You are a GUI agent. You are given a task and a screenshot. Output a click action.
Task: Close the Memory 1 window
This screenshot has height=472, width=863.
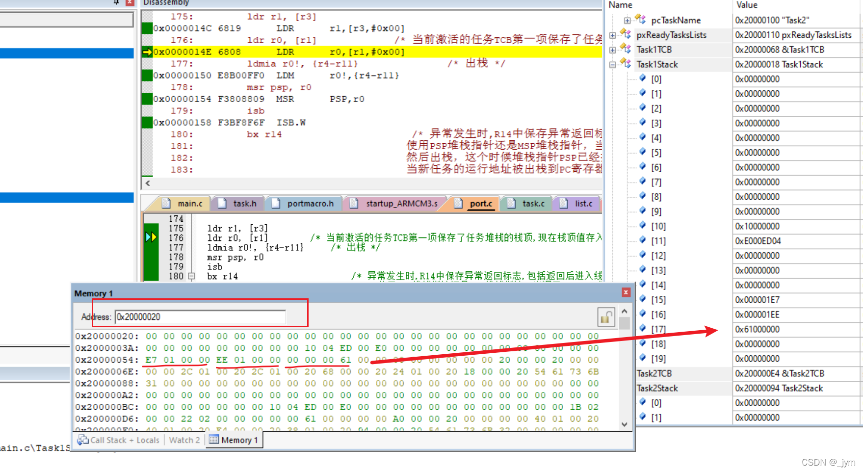coord(626,292)
